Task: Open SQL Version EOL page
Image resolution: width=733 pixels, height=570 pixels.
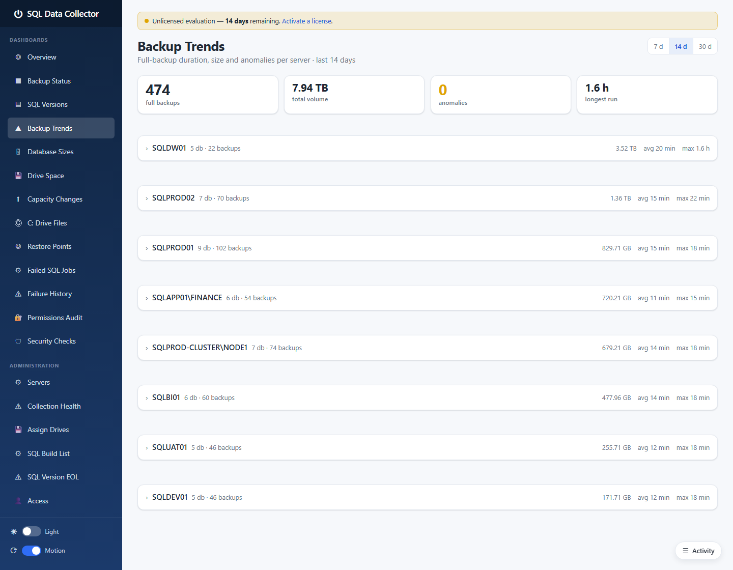Action: point(61,477)
